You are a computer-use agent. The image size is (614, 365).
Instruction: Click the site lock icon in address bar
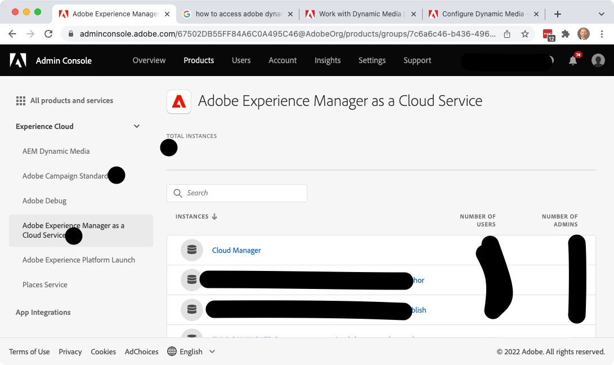point(71,34)
